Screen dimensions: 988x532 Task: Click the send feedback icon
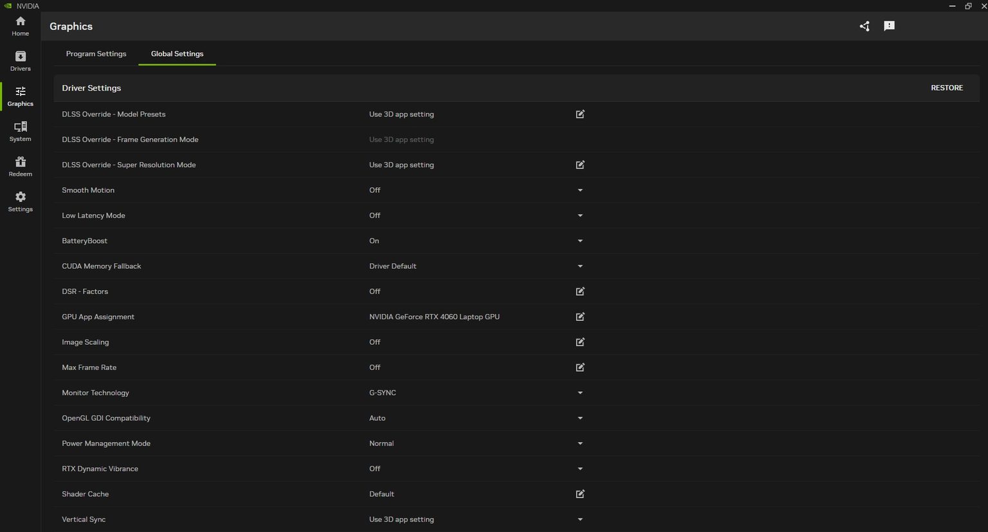tap(889, 26)
